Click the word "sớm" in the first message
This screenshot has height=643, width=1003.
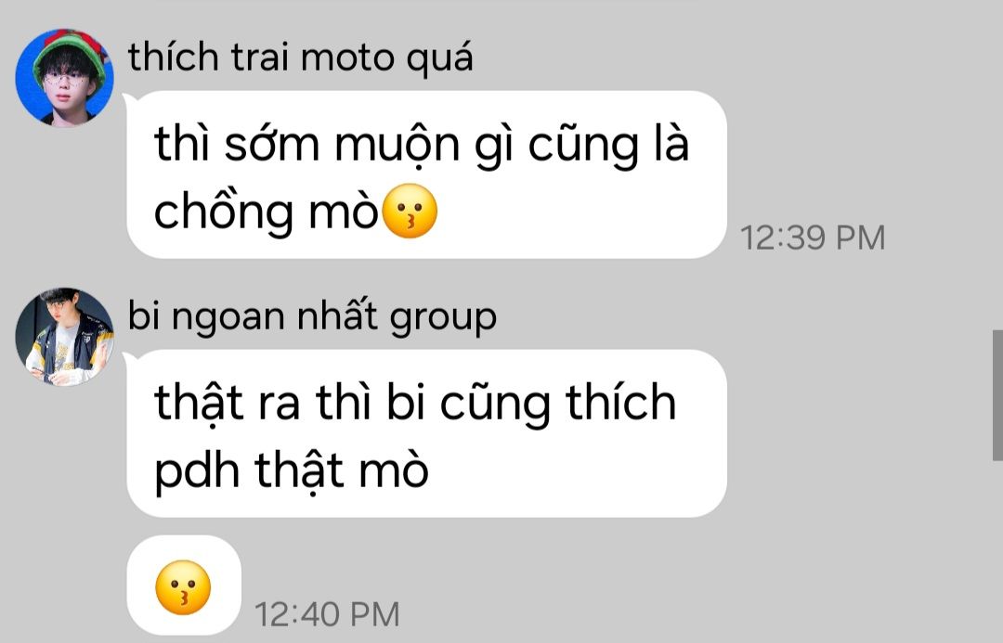[272, 145]
